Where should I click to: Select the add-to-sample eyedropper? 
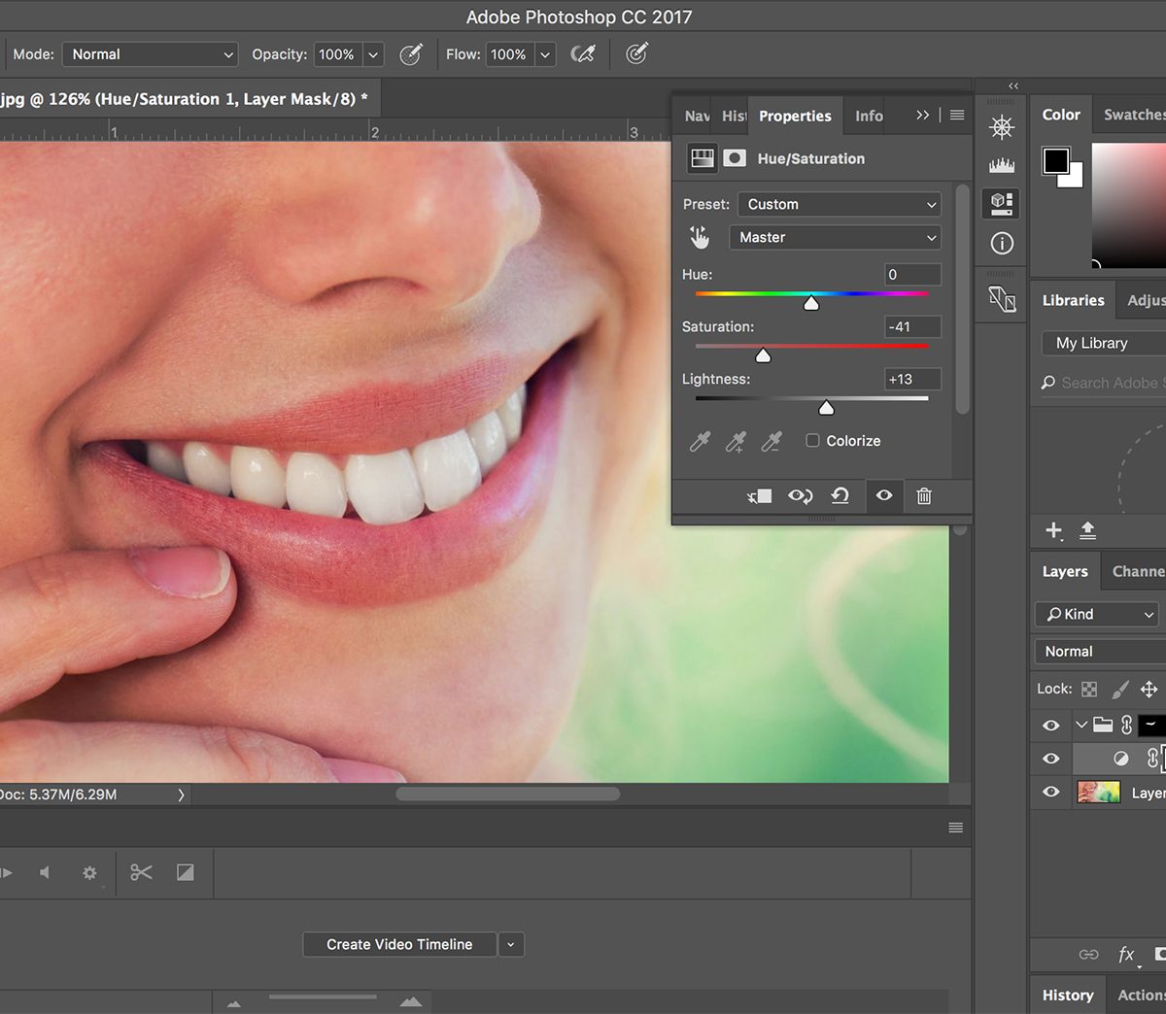[x=736, y=442]
